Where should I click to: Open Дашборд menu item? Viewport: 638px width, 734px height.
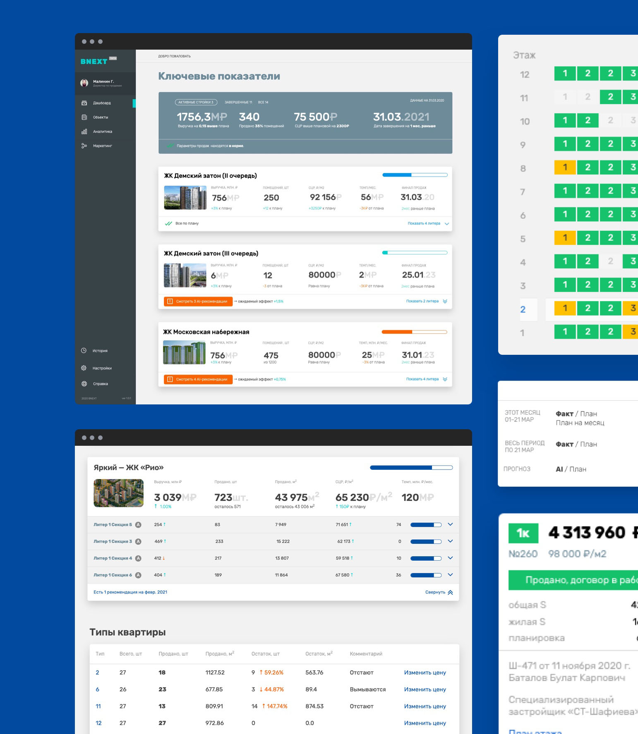(x=102, y=103)
